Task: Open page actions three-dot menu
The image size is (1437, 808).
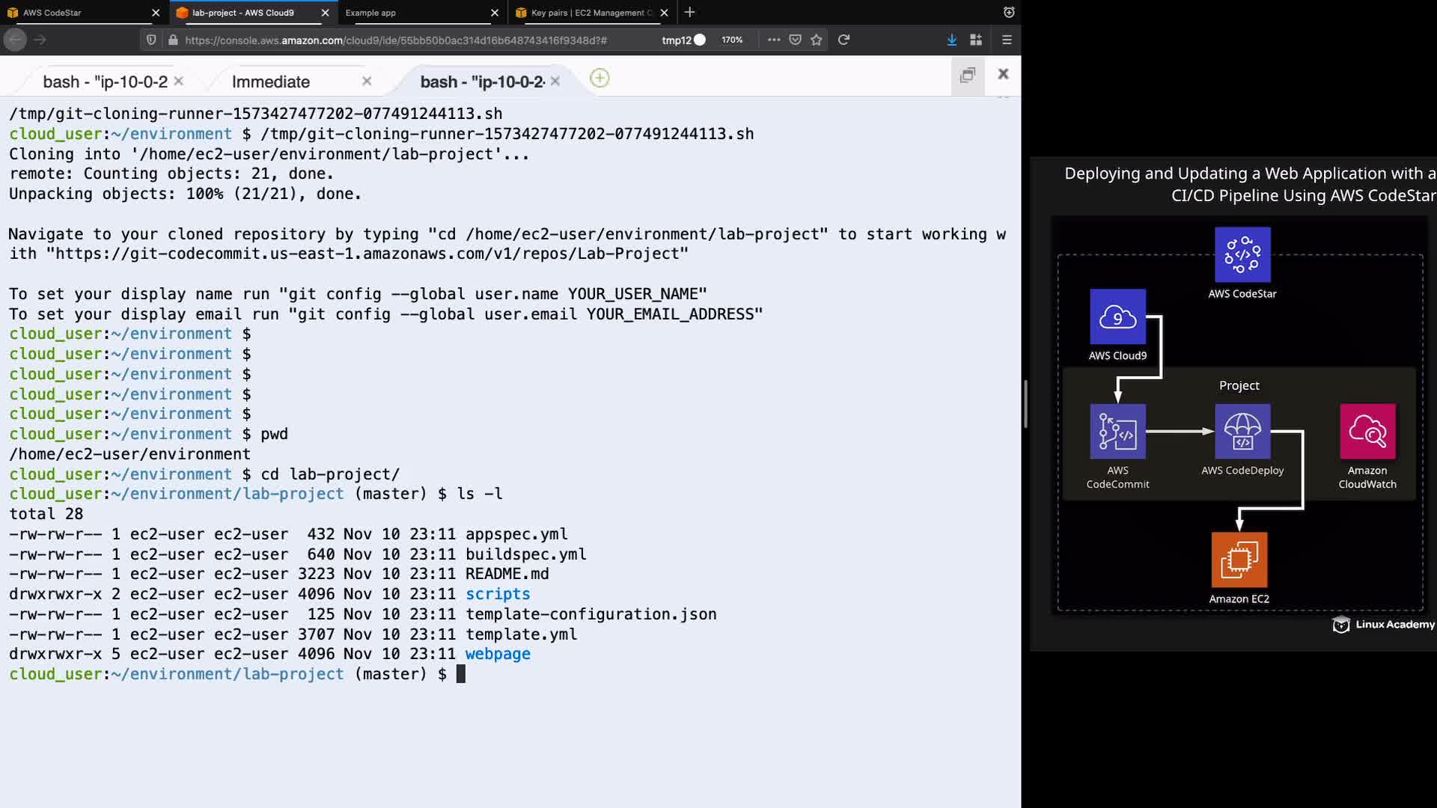Action: pos(774,40)
